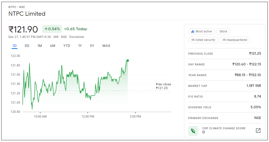The image size is (269, 142).
Task: Click the NTPC • NSE ticker label
Action: (x=17, y=7)
